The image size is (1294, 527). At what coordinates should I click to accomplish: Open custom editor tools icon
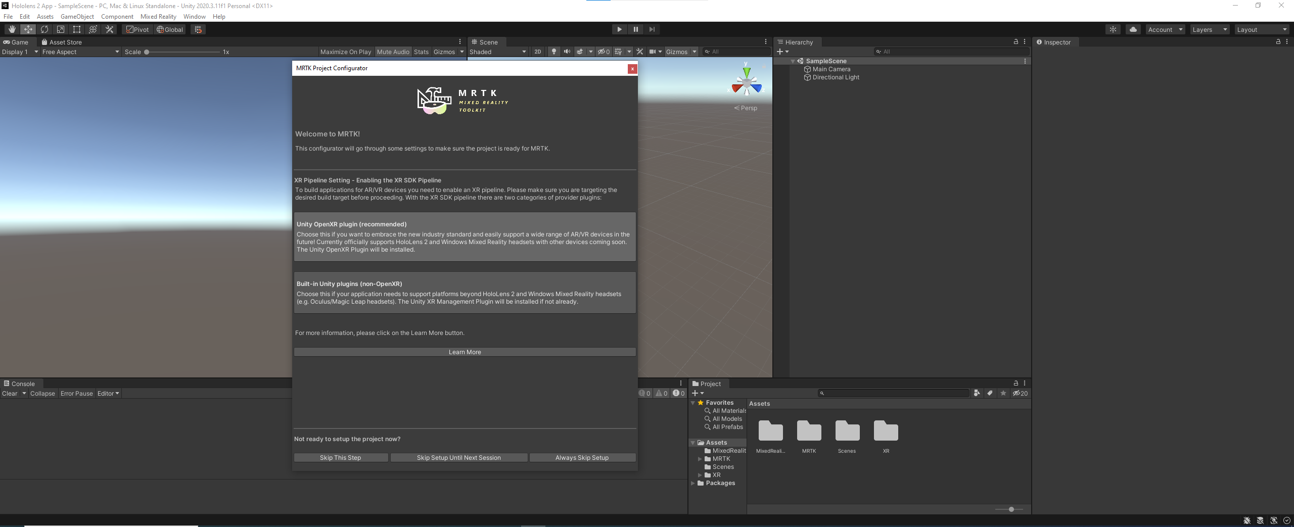tap(109, 29)
